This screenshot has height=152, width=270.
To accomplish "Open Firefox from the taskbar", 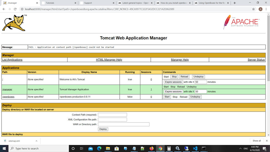I will 151,148.
